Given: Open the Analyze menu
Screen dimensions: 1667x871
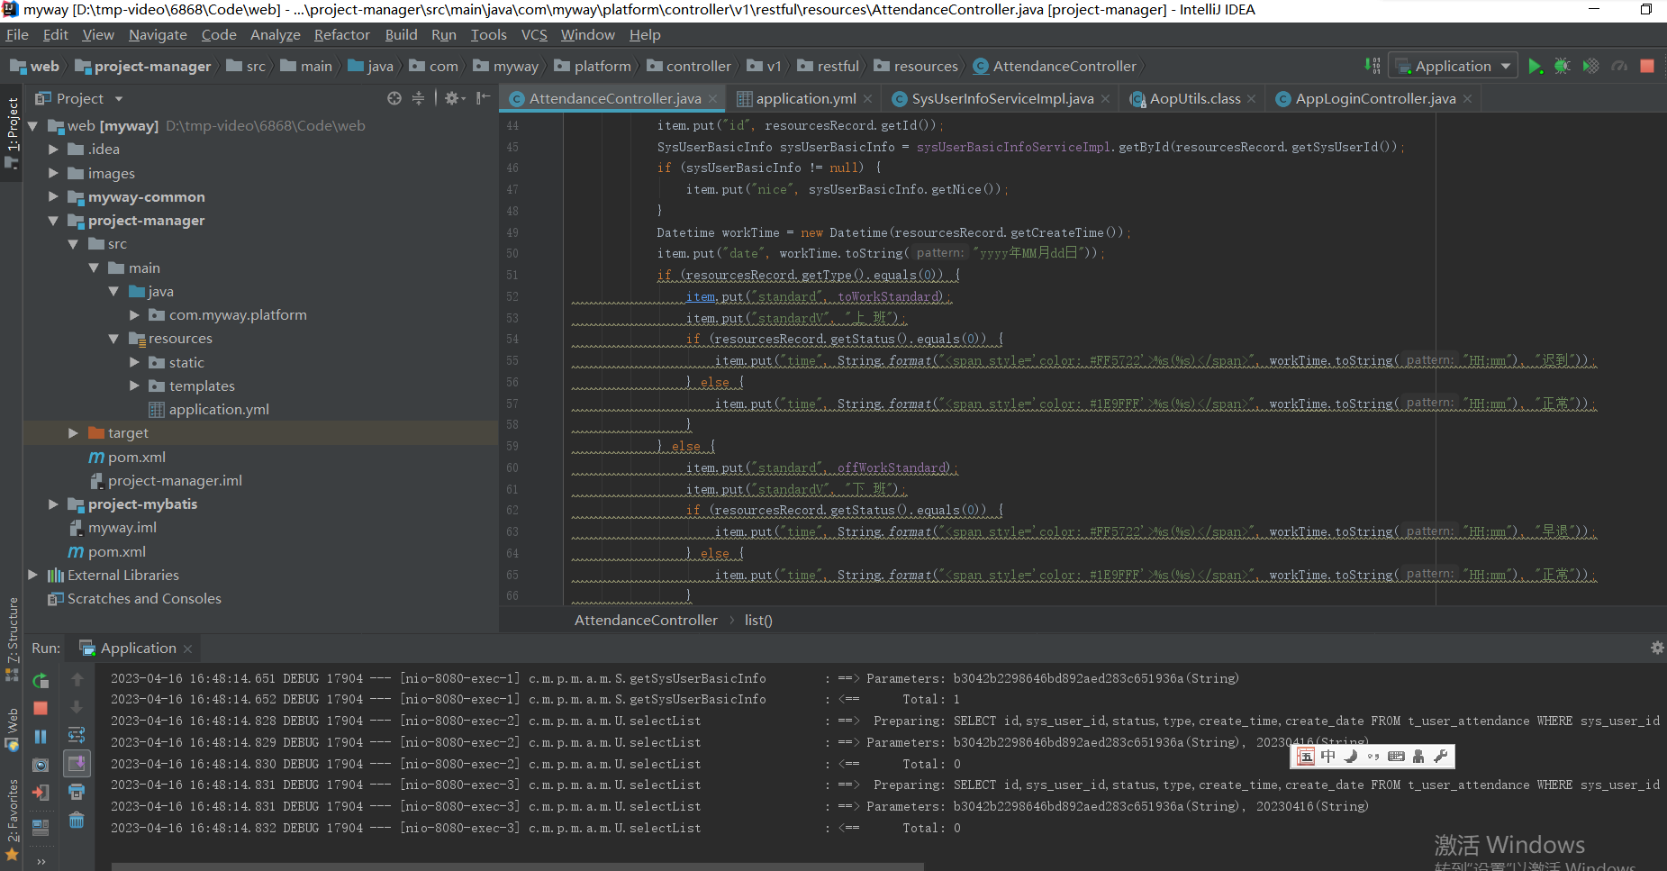Looking at the screenshot, I should (x=275, y=34).
